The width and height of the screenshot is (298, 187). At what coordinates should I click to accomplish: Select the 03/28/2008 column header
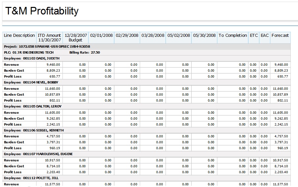[x=153, y=35]
